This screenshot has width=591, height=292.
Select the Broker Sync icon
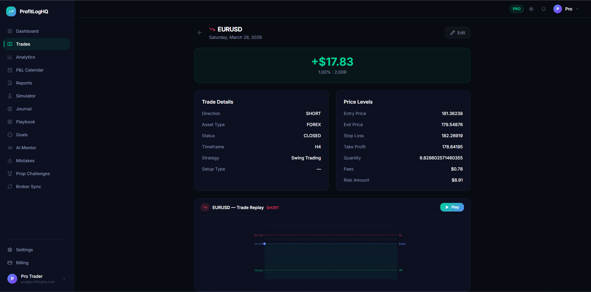pos(10,187)
